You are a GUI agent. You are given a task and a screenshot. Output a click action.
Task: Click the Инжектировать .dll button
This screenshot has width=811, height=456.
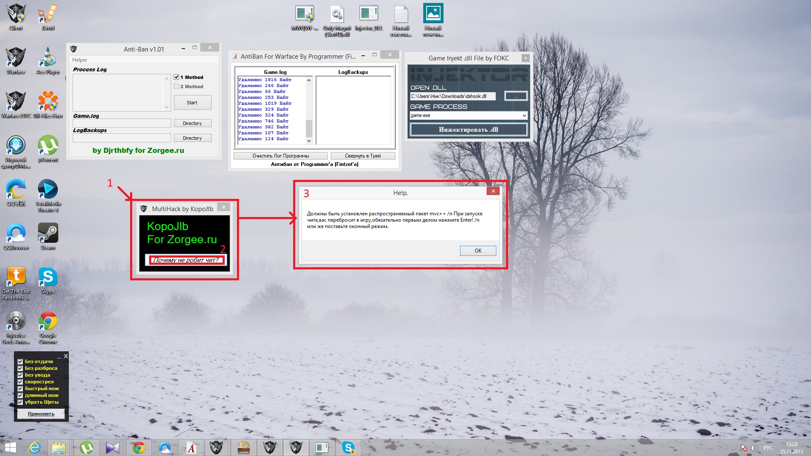[x=468, y=130]
